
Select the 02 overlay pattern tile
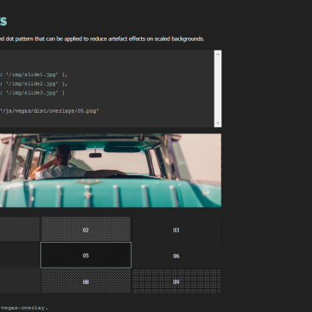[85, 229]
